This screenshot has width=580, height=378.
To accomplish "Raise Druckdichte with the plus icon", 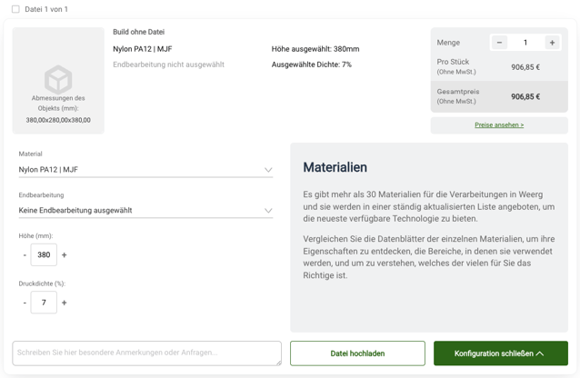I will [x=64, y=303].
